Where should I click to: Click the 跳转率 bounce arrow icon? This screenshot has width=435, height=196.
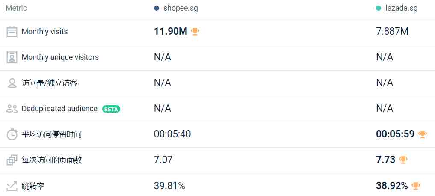(x=12, y=186)
